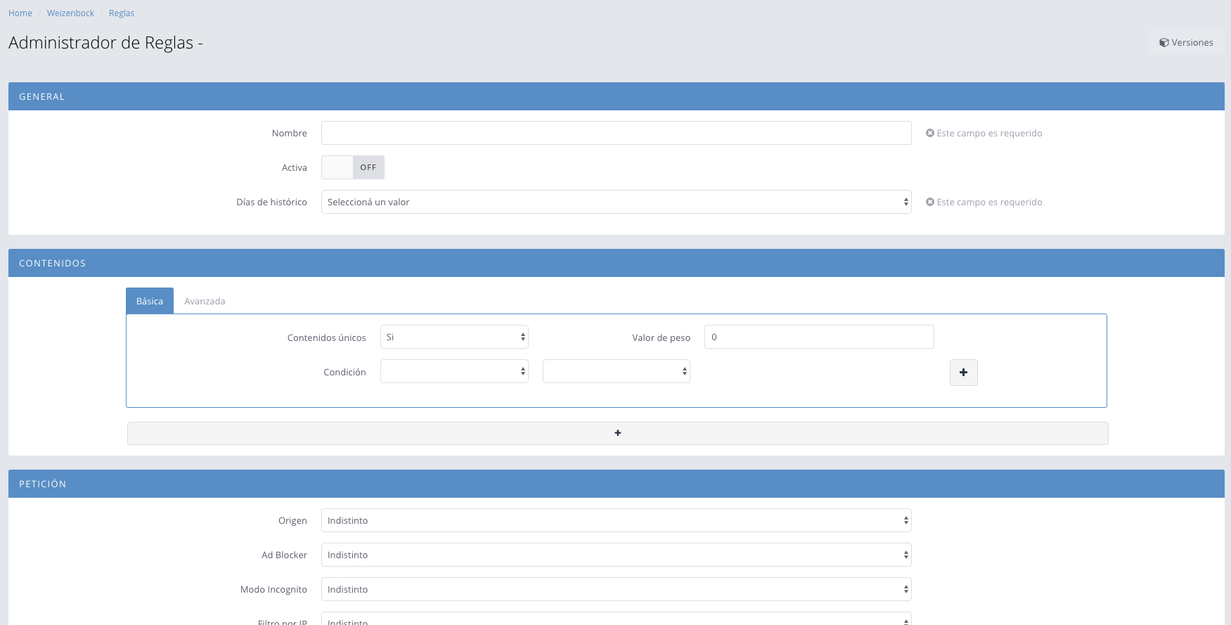
Task: Open the first Condición dropdown
Action: [454, 371]
